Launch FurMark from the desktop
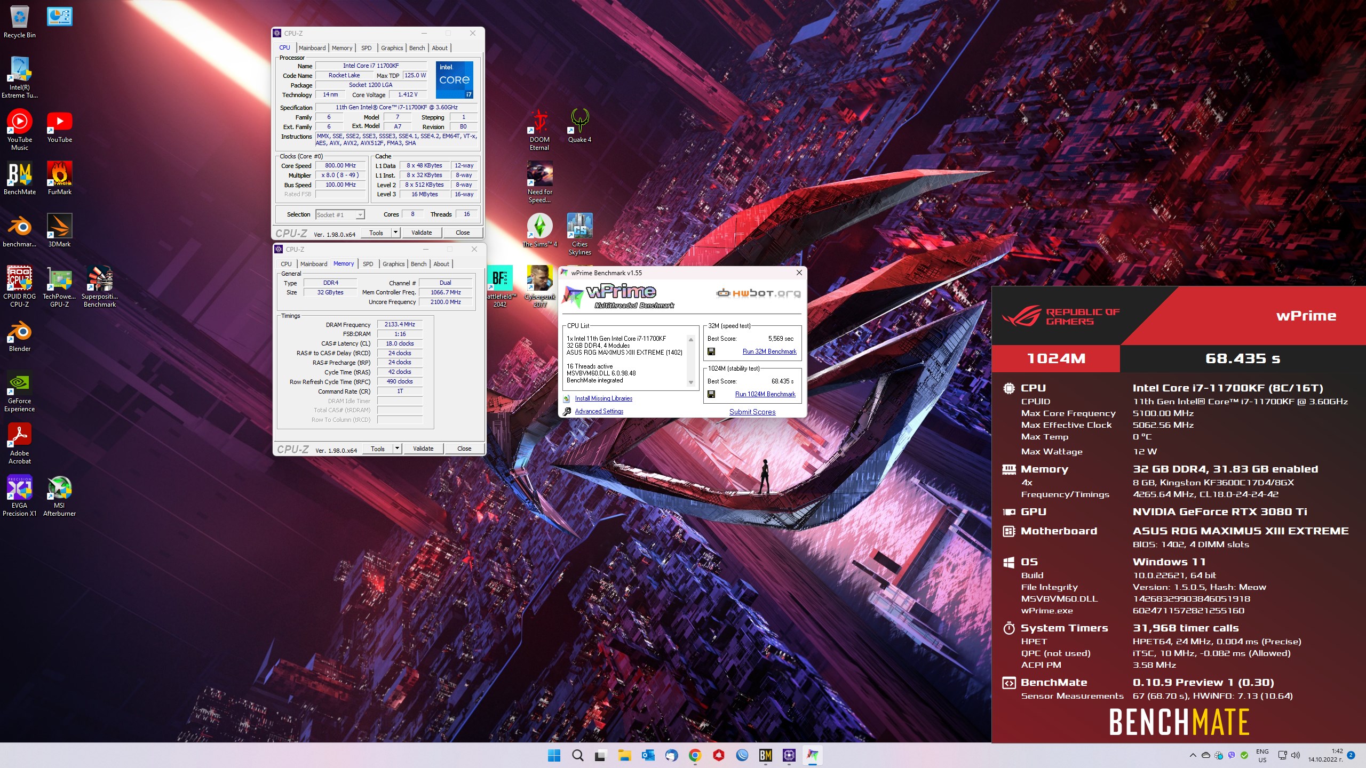 [59, 178]
